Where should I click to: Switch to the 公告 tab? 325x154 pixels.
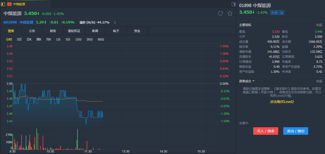pyautogui.click(x=32, y=31)
